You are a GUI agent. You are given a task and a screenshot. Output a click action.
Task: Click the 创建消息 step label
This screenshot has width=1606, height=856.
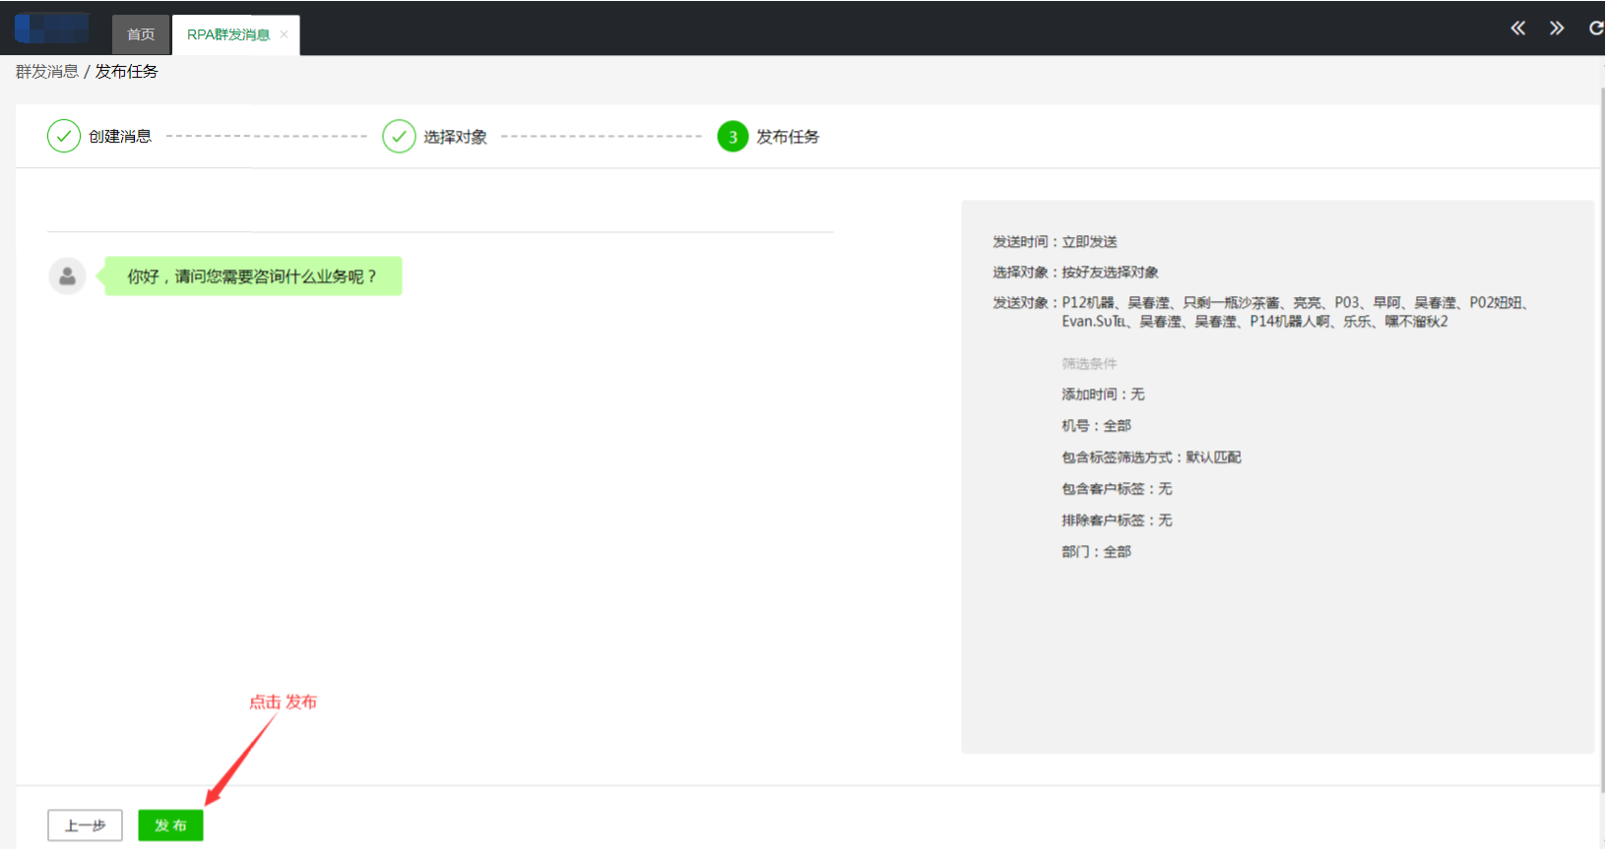pos(120,137)
